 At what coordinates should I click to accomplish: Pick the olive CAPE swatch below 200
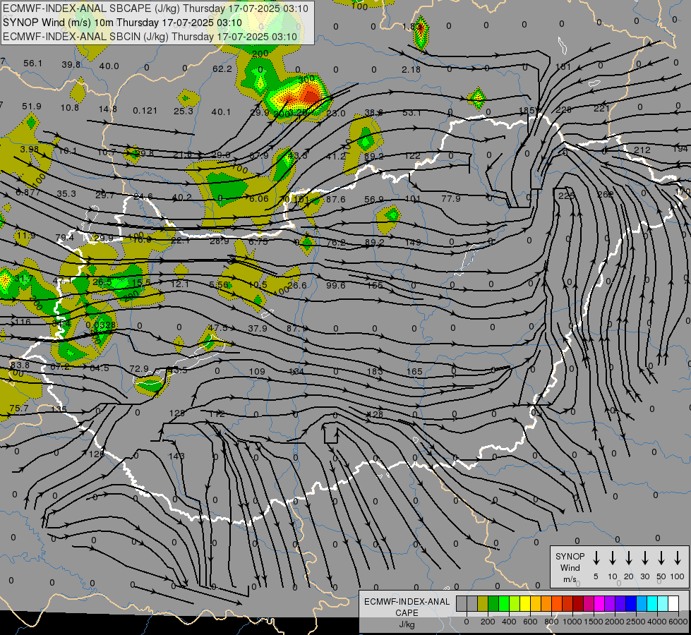[x=483, y=604]
